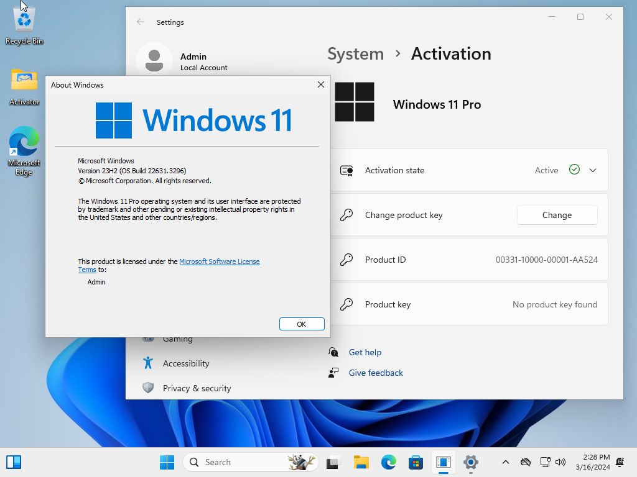Image resolution: width=637 pixels, height=477 pixels.
Task: Maximize the Settings window
Action: (580, 17)
